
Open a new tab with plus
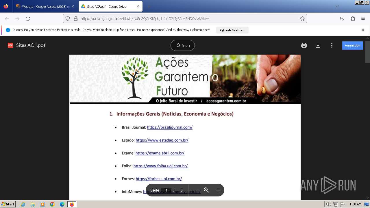click(x=149, y=6)
